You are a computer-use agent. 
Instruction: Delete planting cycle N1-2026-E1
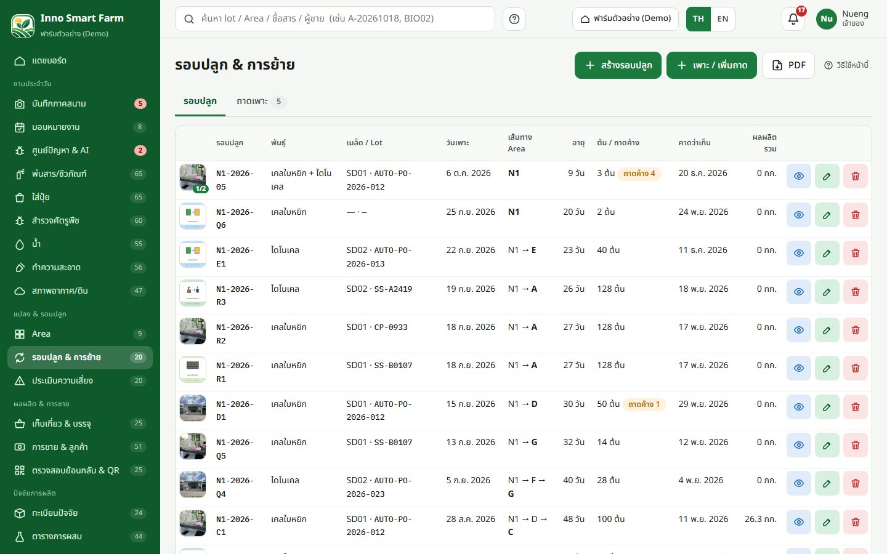[x=856, y=253]
